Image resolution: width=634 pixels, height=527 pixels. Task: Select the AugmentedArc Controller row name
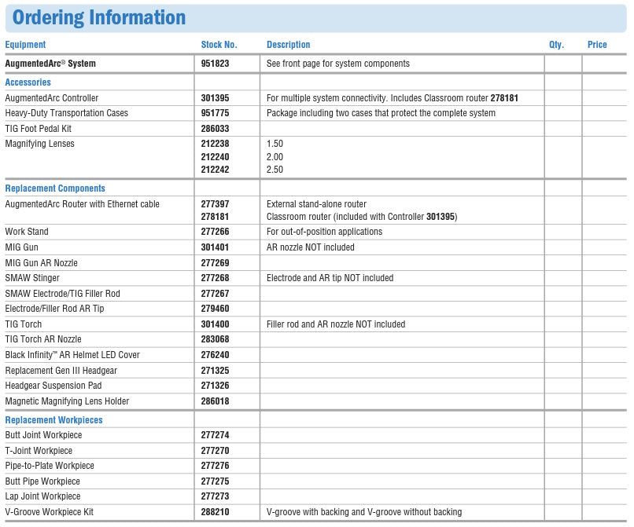(52, 98)
